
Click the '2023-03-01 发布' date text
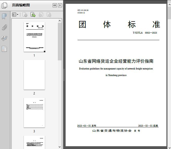click(87, 126)
